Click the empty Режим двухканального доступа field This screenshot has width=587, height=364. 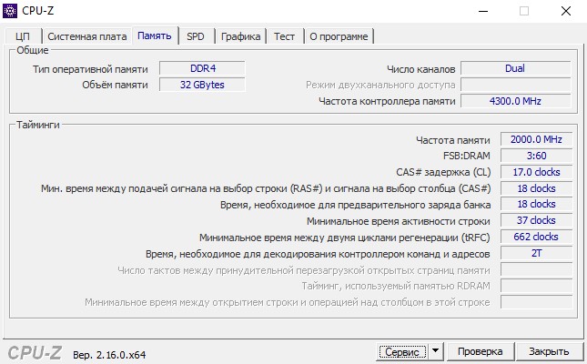515,85
